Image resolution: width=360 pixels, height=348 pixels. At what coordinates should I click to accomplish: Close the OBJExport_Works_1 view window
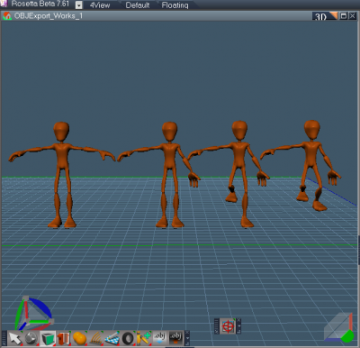point(353,16)
